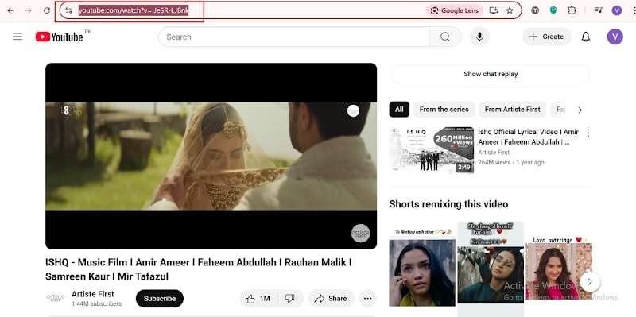Viewport: 636px width, 317px height.
Task: Select From the series chip
Action: [444, 110]
